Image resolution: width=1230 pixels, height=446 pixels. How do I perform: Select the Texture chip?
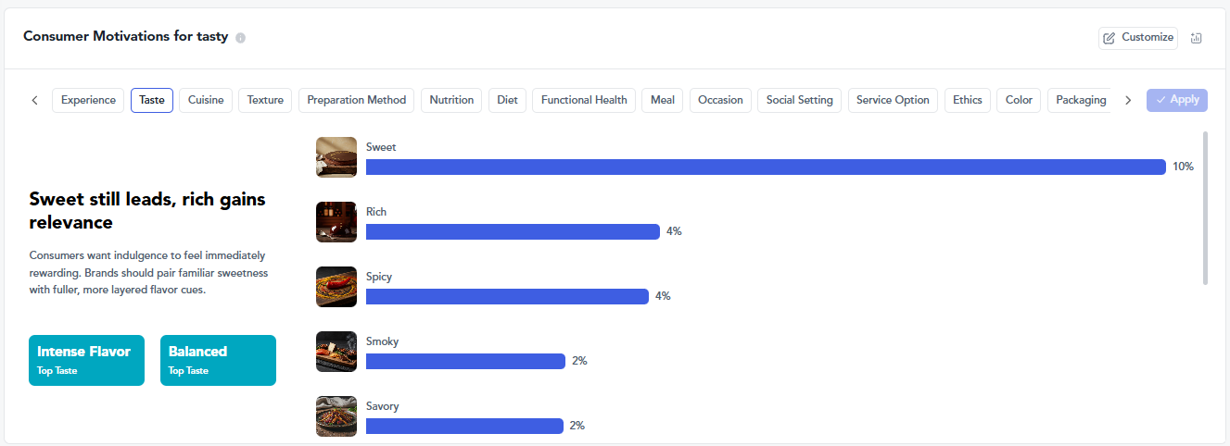[x=265, y=100]
